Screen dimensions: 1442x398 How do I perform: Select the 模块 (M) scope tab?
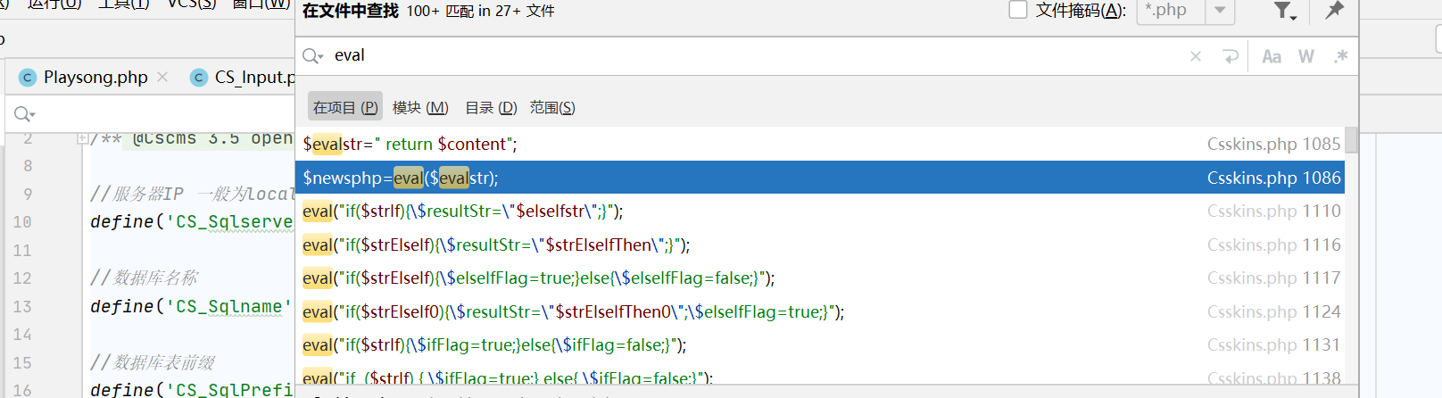(x=420, y=107)
